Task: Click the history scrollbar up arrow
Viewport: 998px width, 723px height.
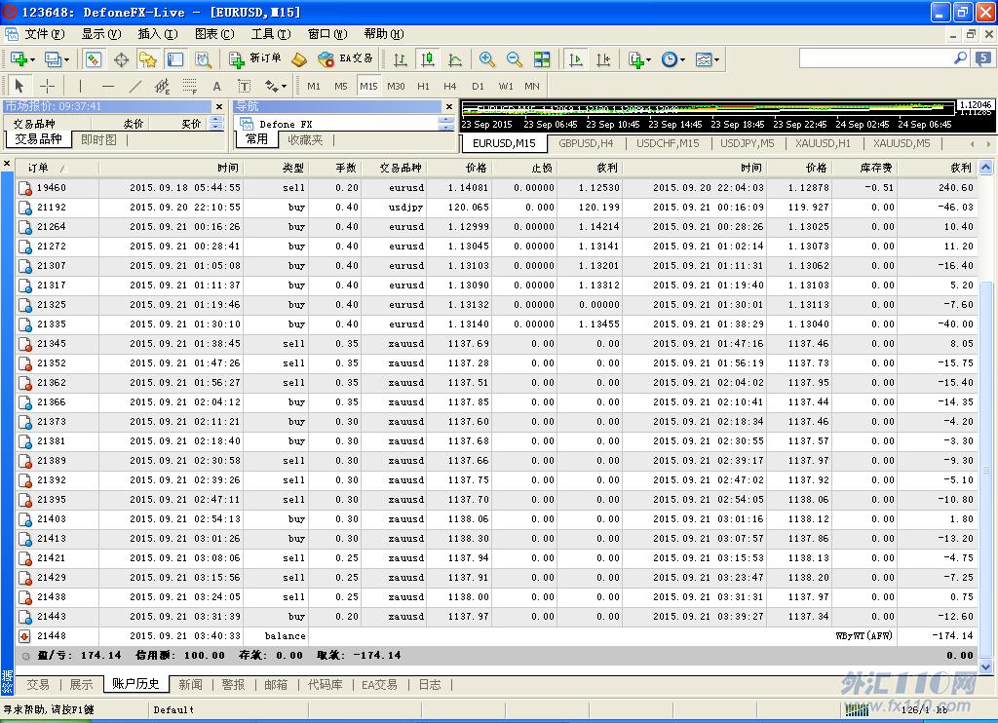Action: (986, 168)
